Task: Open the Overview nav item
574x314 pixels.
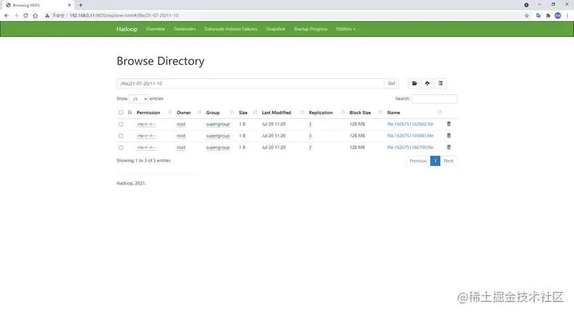Action: coord(155,29)
